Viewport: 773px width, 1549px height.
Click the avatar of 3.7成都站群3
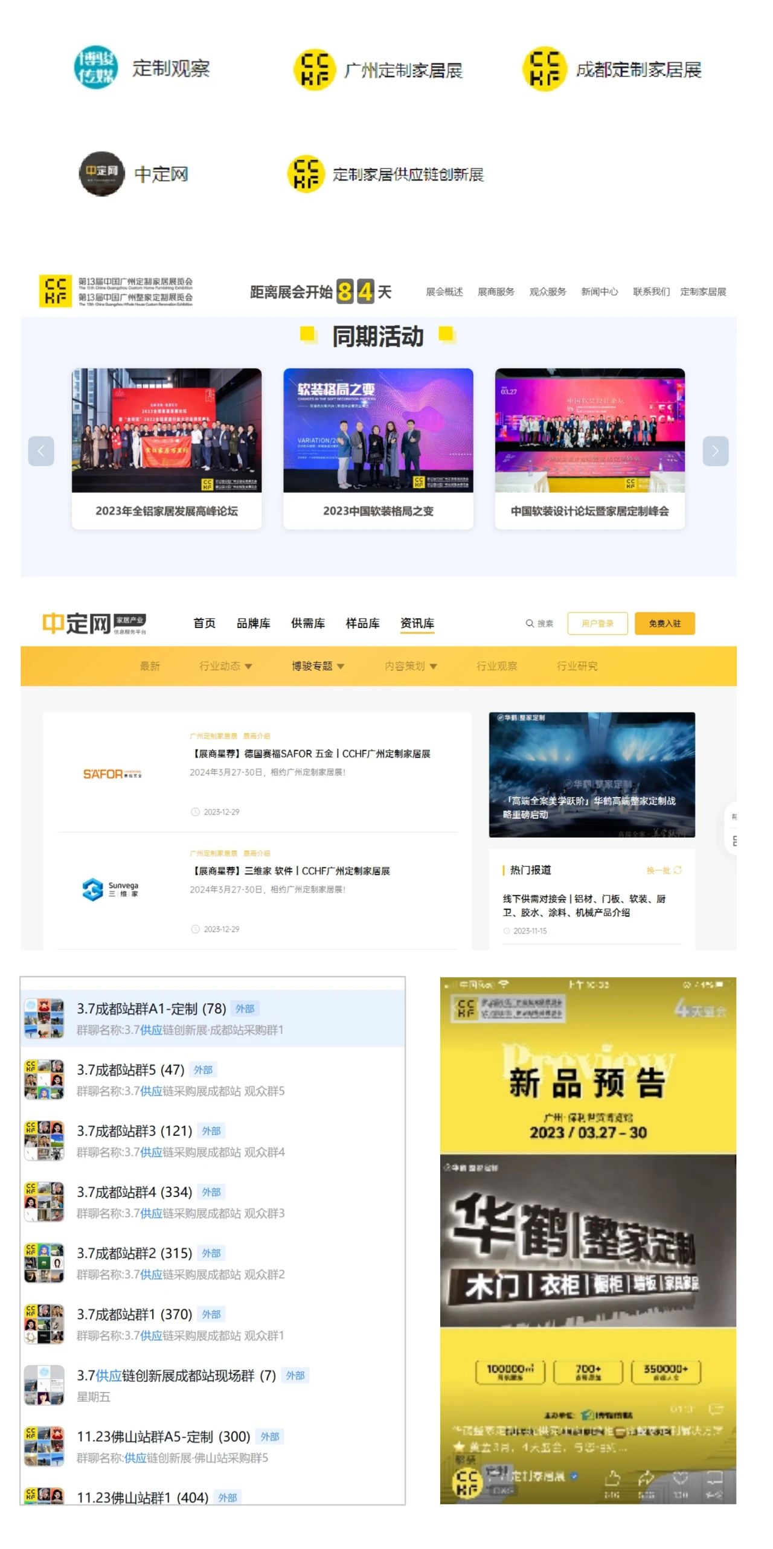click(x=44, y=1141)
